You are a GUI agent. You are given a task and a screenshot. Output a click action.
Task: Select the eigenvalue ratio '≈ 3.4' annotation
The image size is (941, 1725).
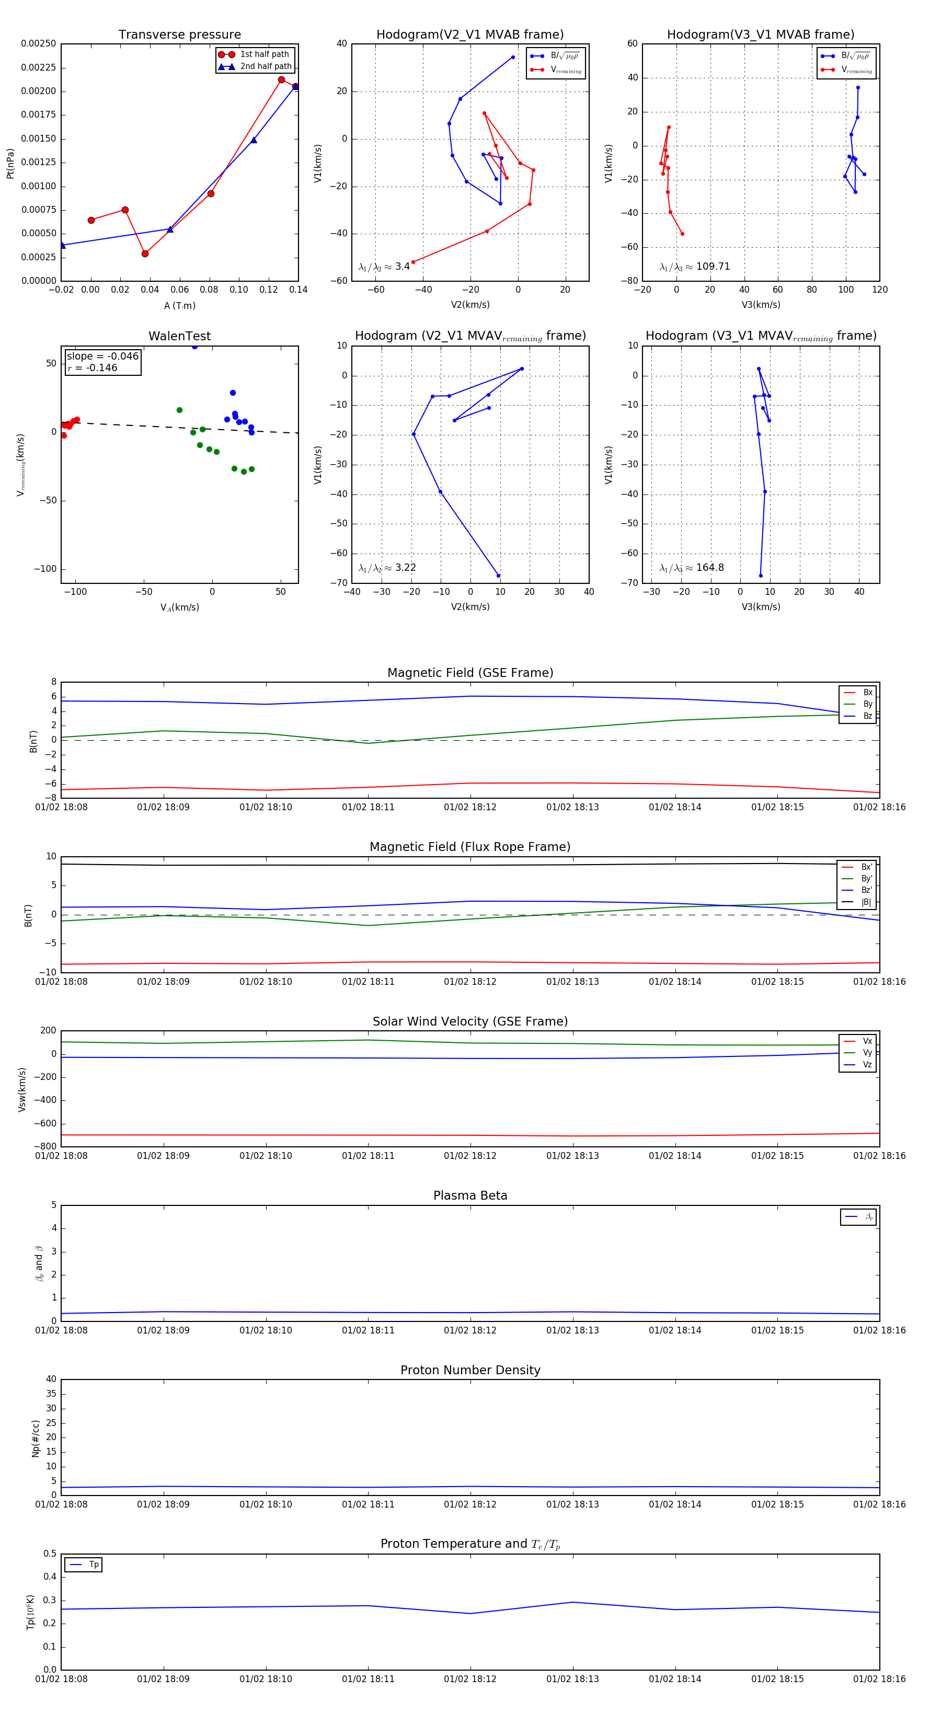[384, 267]
